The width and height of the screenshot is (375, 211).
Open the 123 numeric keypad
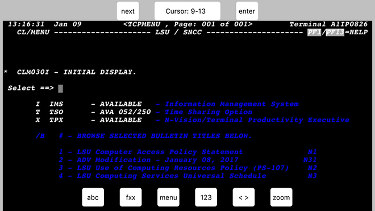[x=206, y=197]
